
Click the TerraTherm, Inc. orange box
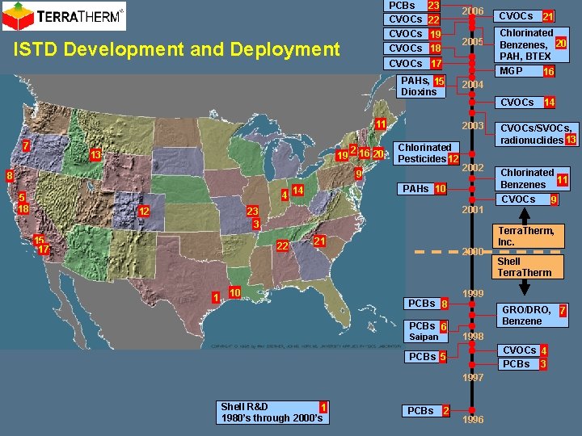pyautogui.click(x=529, y=236)
